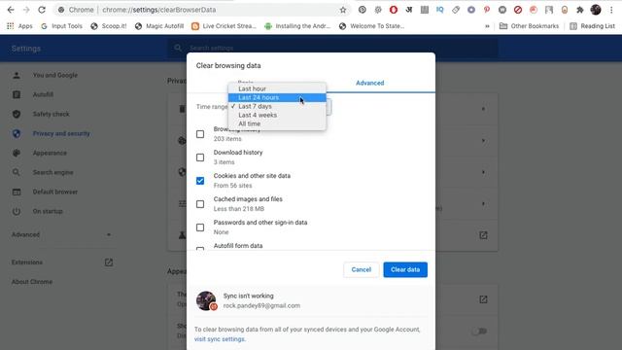Click the account avatar in dialog
Image resolution: width=622 pixels, height=350 pixels.
pyautogui.click(x=206, y=300)
